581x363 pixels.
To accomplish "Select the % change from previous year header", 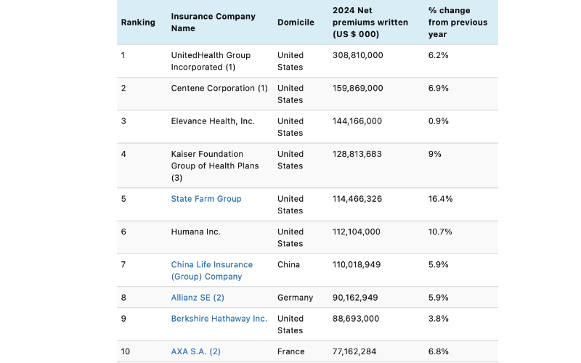I will (x=458, y=23).
